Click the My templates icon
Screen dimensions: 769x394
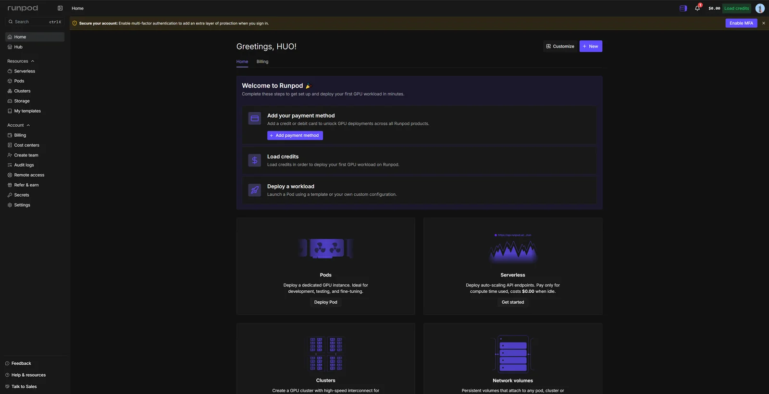click(10, 111)
